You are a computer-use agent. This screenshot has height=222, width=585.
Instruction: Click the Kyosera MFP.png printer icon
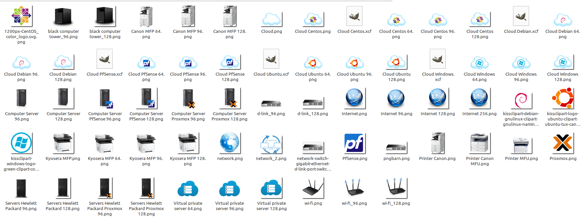point(63,143)
